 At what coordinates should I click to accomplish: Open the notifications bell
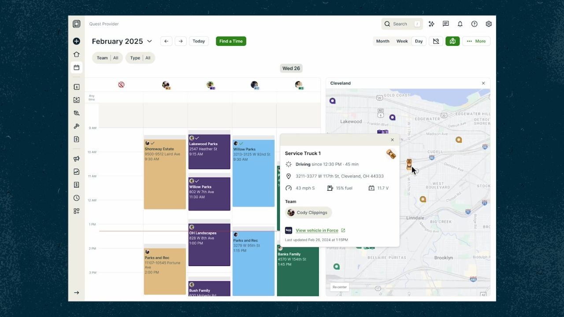(460, 24)
